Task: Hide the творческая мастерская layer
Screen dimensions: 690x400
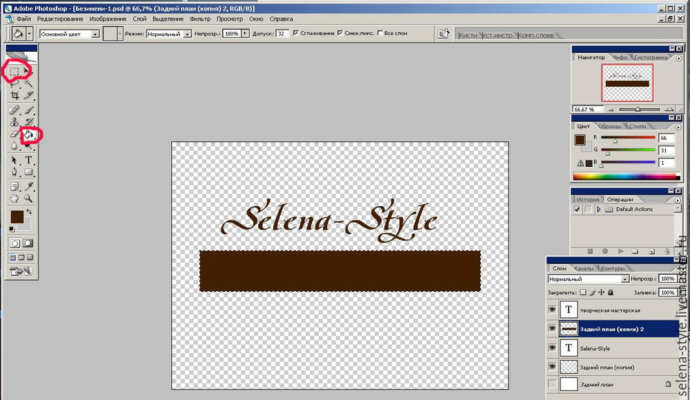Action: point(552,310)
